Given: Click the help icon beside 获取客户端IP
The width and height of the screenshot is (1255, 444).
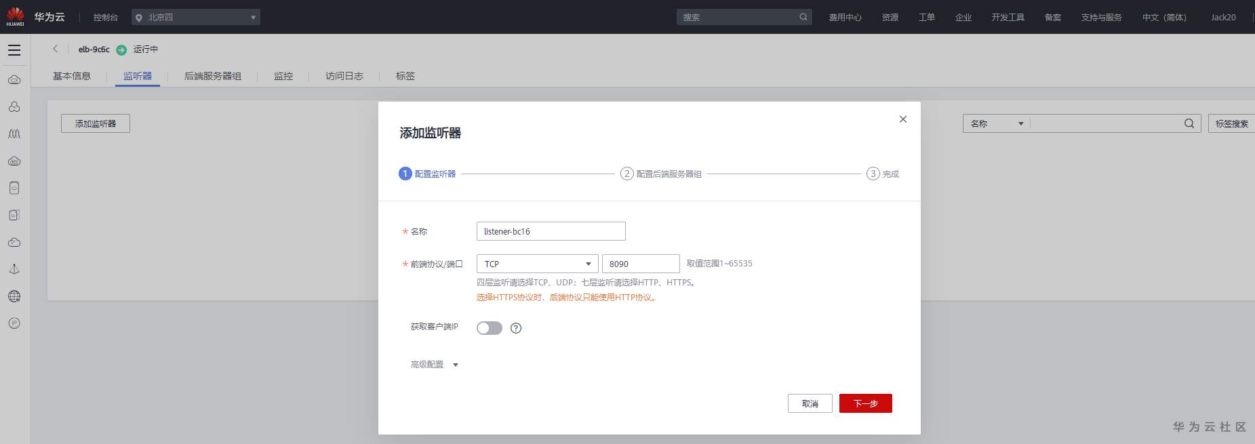Looking at the screenshot, I should pos(516,328).
